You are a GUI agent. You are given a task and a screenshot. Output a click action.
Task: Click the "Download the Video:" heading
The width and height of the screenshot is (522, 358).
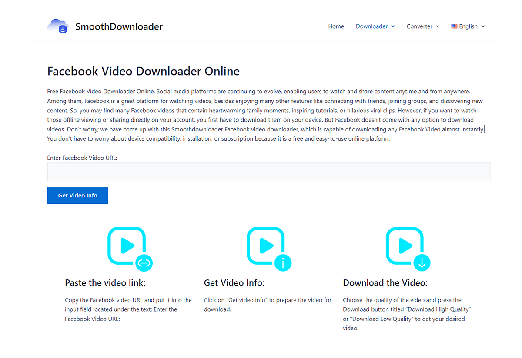point(385,283)
